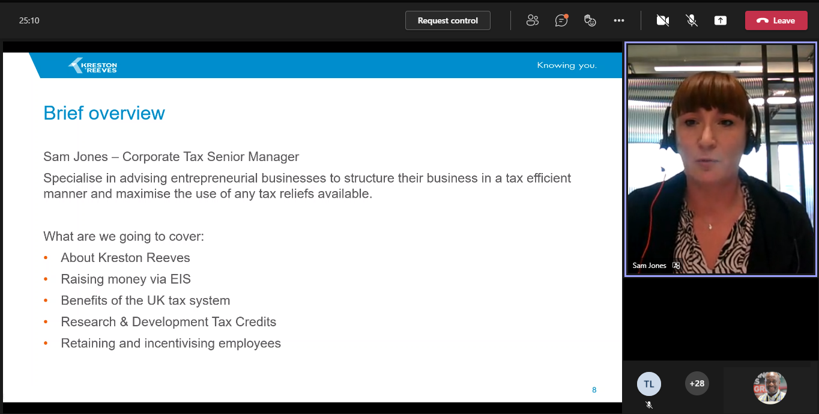Click 'Retaining and incentivising employees' bullet
This screenshot has width=819, height=414.
click(x=171, y=344)
